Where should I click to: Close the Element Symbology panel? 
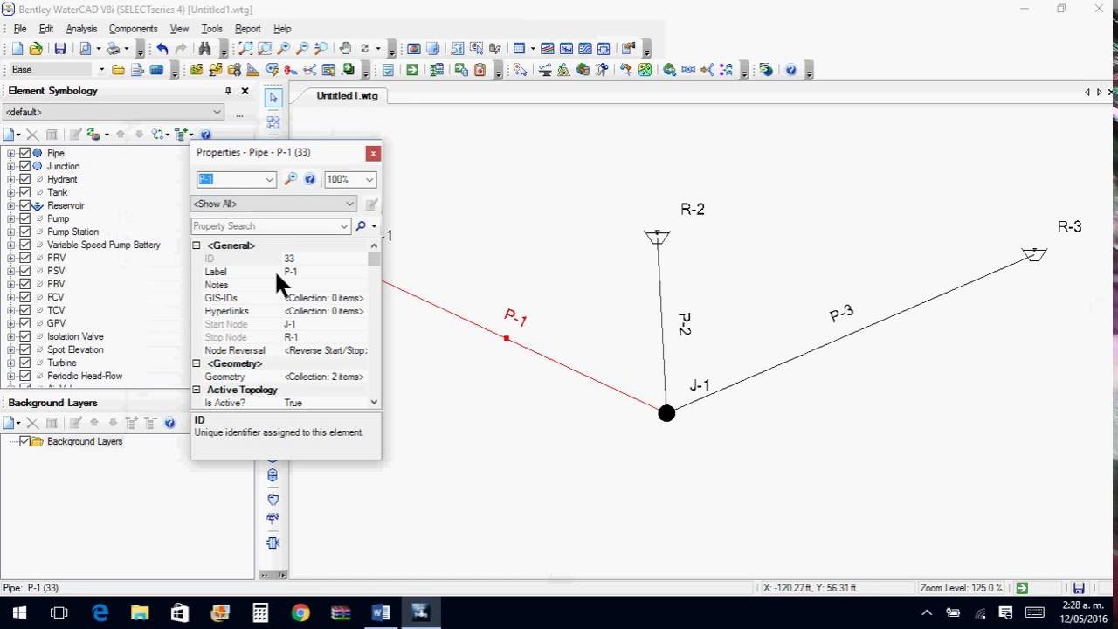[x=245, y=91]
